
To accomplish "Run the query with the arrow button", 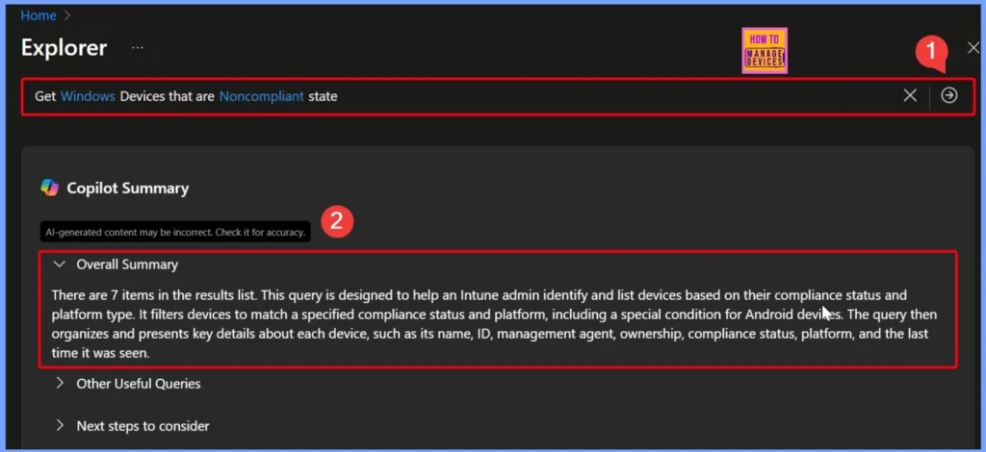I will (948, 95).
